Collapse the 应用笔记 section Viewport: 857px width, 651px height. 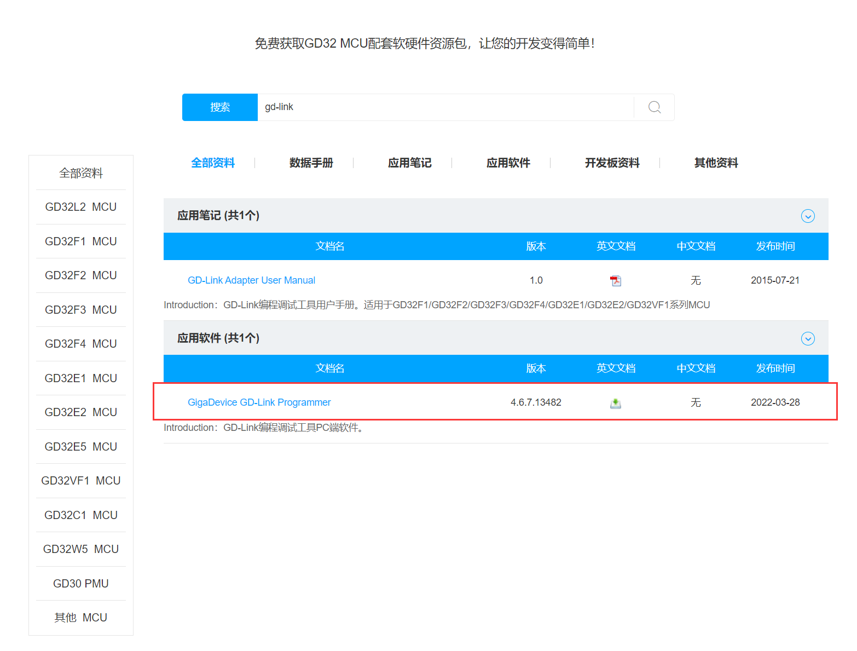tap(808, 216)
